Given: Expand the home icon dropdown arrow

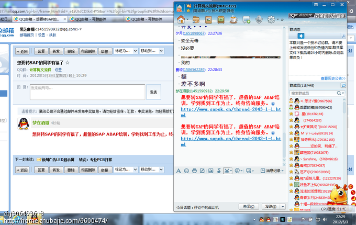Looking at the screenshot, I should [187, 19].
